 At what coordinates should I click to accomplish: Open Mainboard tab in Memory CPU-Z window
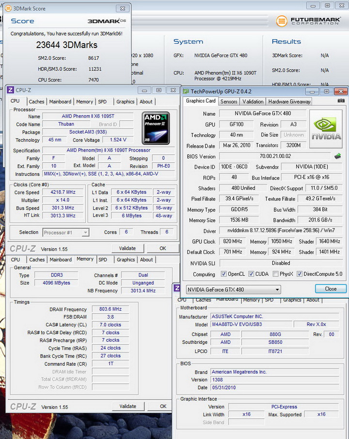pyautogui.click(x=61, y=259)
